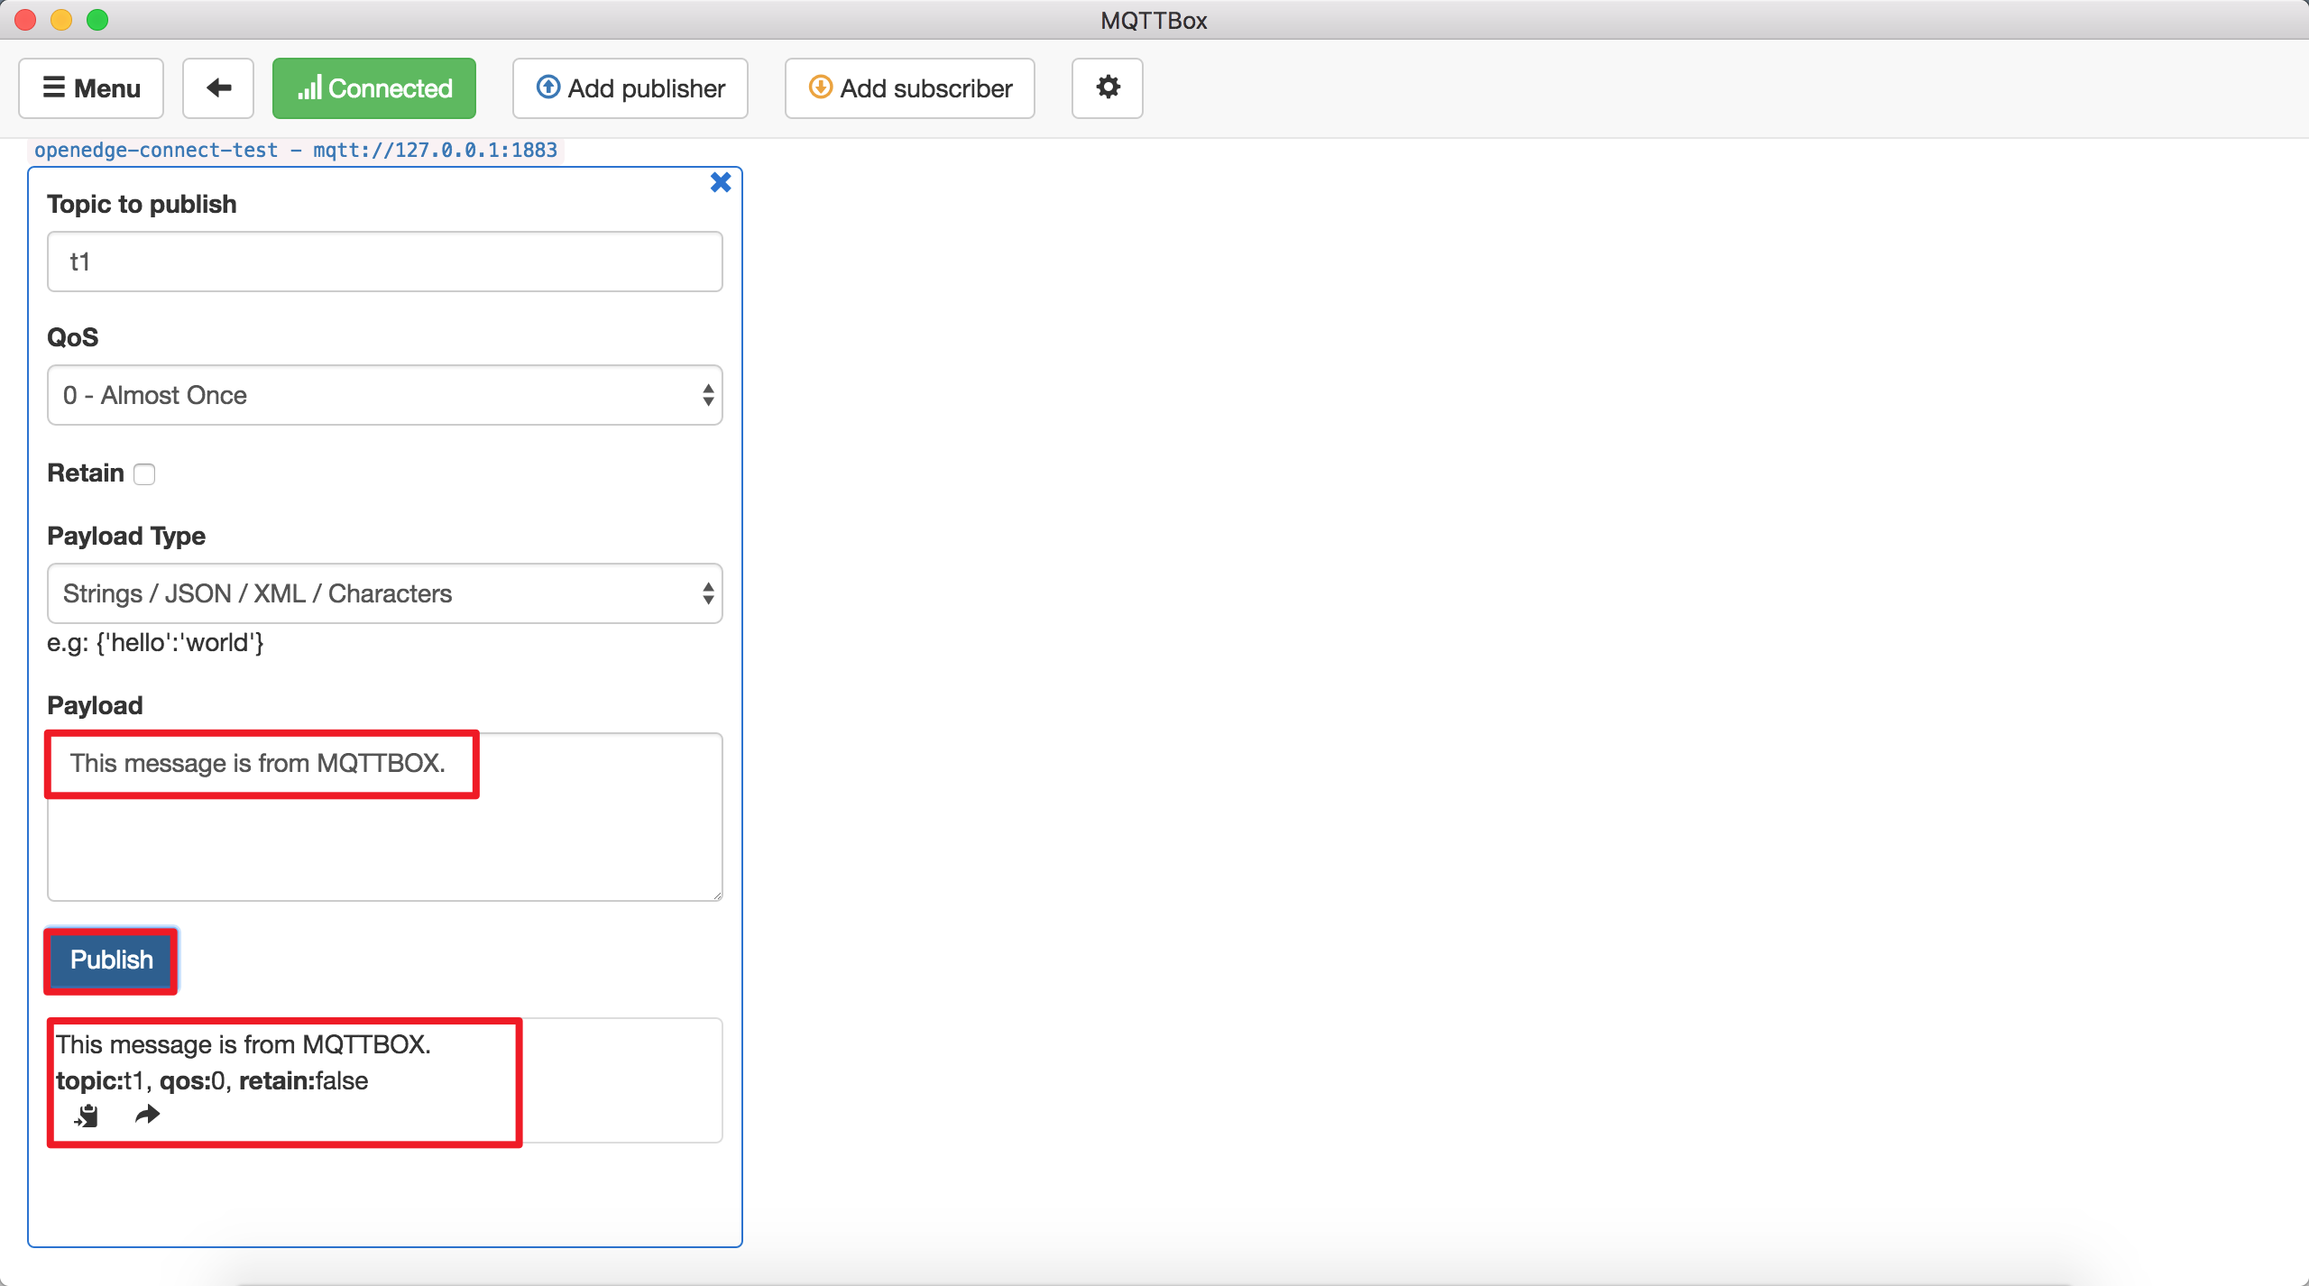Expand the QoS level dropdown

pyautogui.click(x=386, y=394)
